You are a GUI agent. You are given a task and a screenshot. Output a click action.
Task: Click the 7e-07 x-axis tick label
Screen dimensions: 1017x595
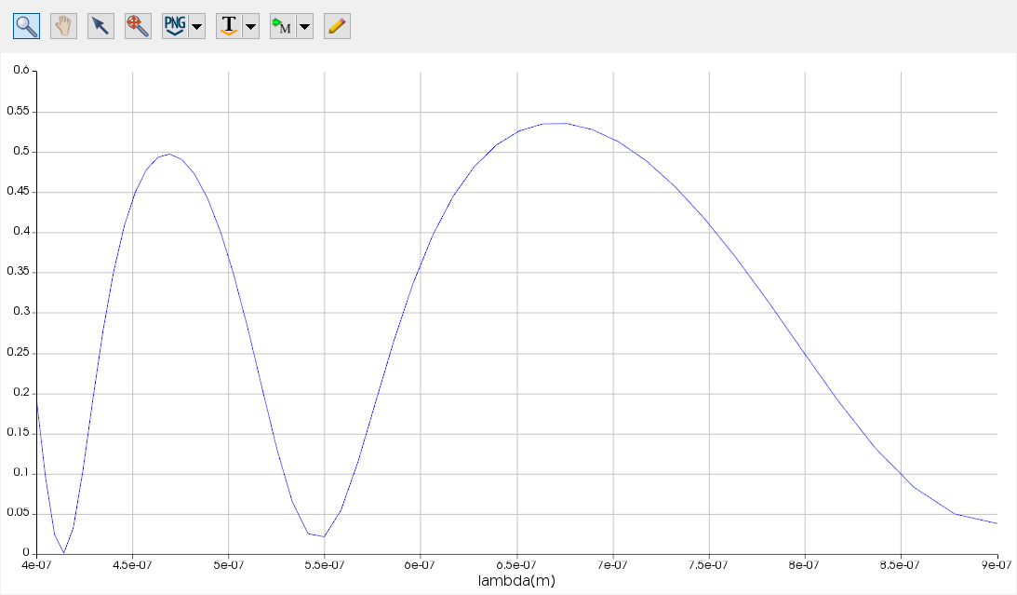[x=612, y=564]
